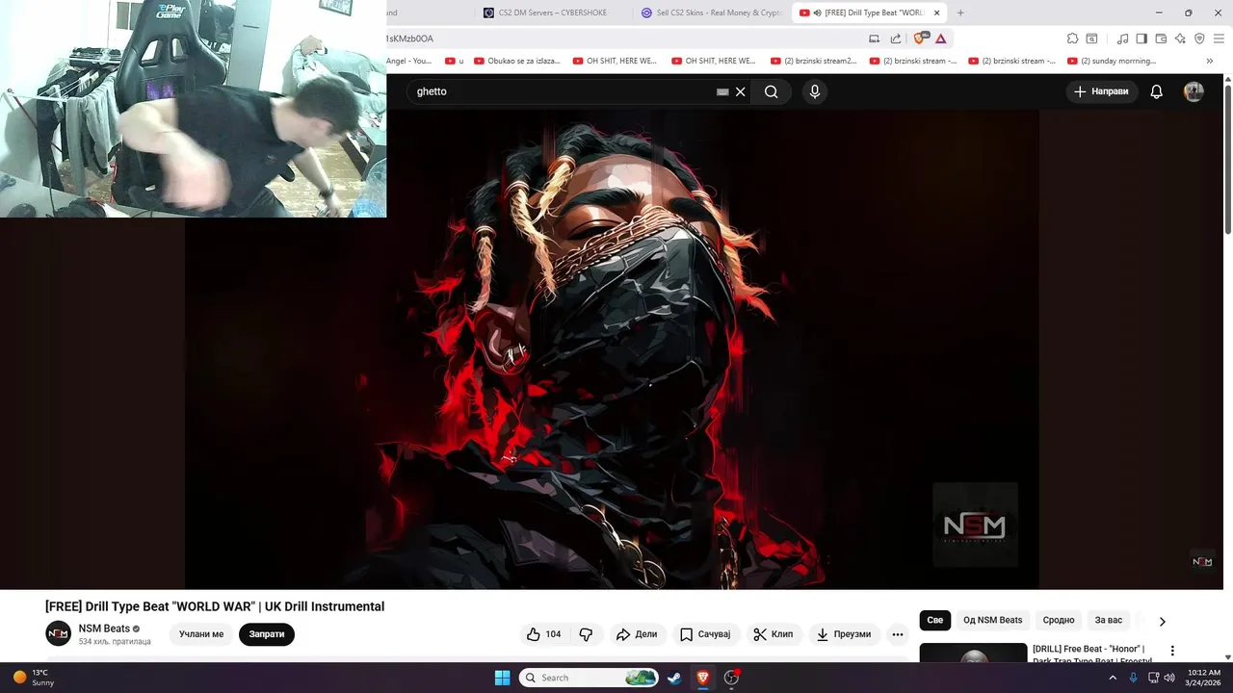Click the 534 хиљ. пратилаца subscriber count

(x=115, y=642)
